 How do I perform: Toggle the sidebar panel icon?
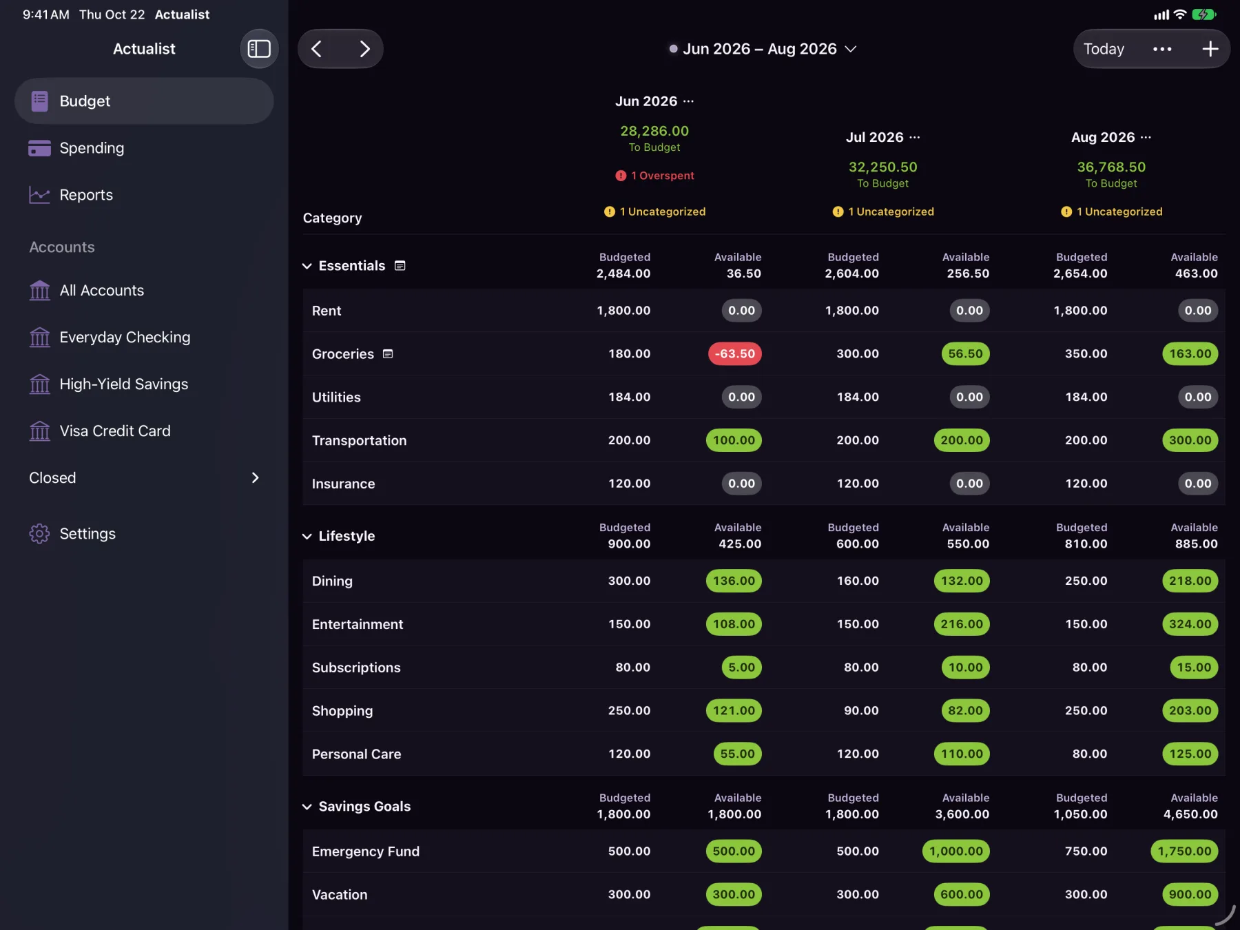coord(259,49)
